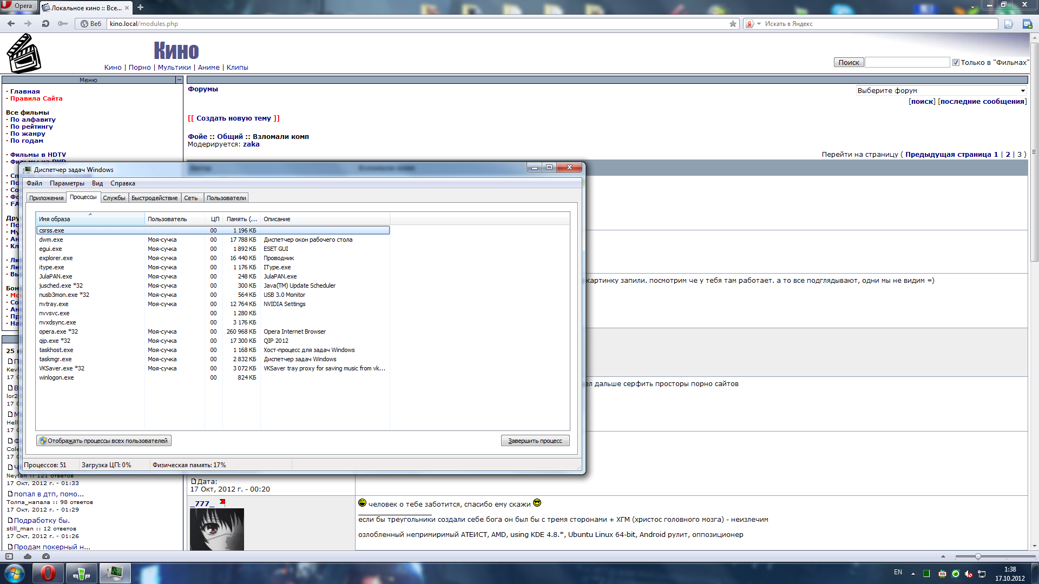Switch to the Службы tab

114,198
